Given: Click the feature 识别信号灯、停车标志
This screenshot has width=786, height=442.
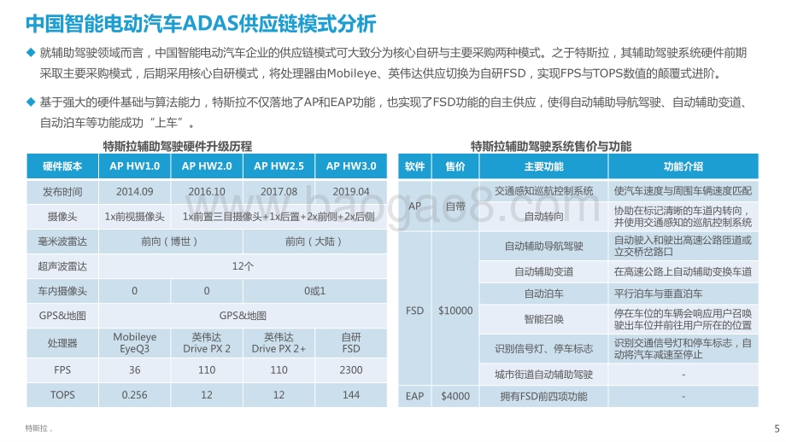Looking at the screenshot, I should click(544, 349).
